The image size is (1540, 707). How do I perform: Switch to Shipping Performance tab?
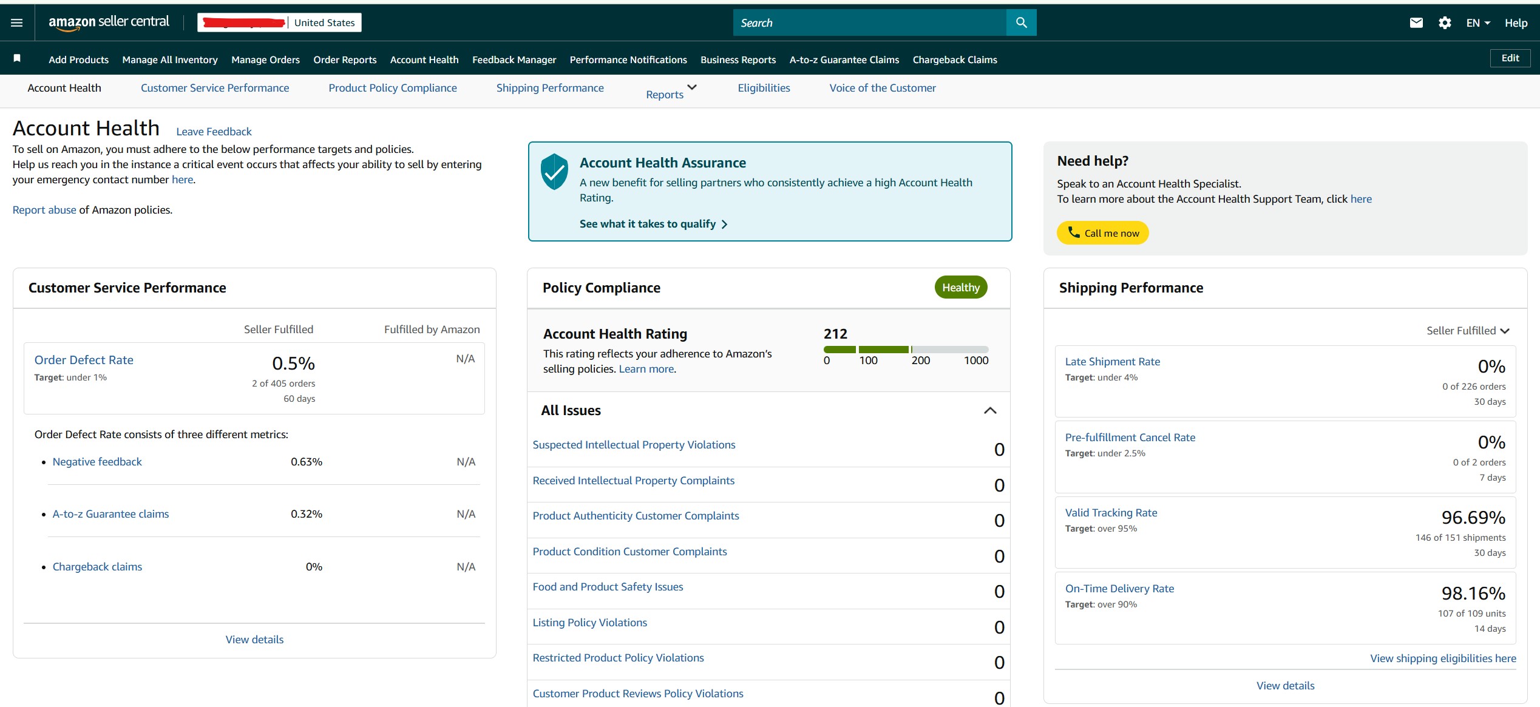pos(550,88)
